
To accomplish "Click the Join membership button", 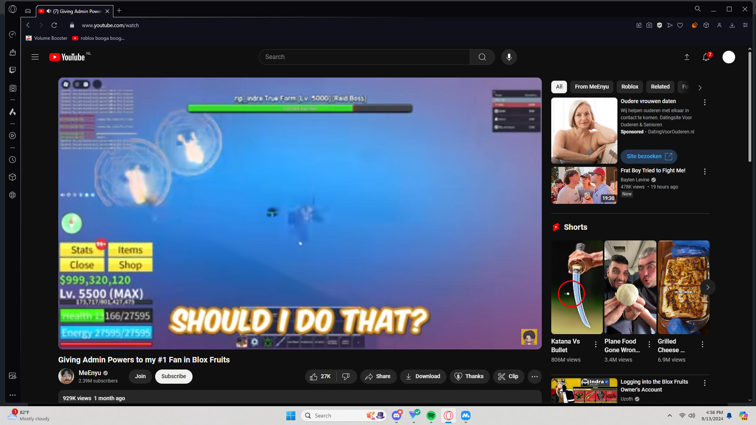I will coord(141,377).
